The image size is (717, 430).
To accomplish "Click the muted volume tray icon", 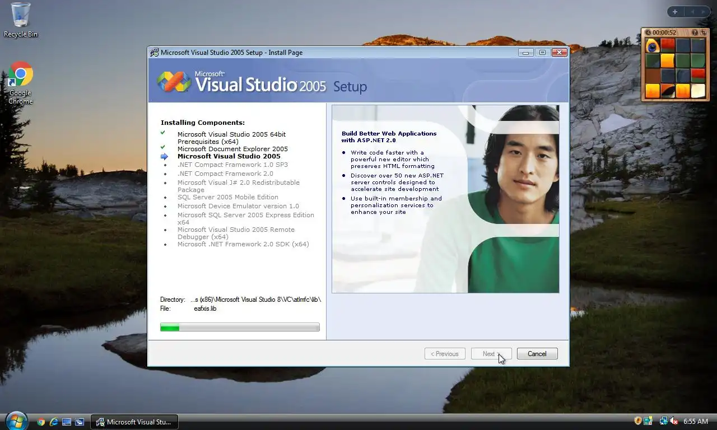I will (674, 421).
